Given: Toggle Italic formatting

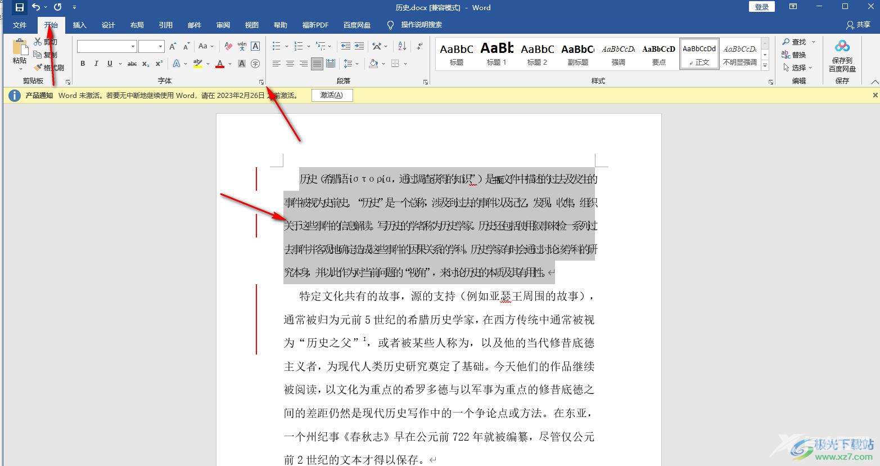Looking at the screenshot, I should point(96,64).
